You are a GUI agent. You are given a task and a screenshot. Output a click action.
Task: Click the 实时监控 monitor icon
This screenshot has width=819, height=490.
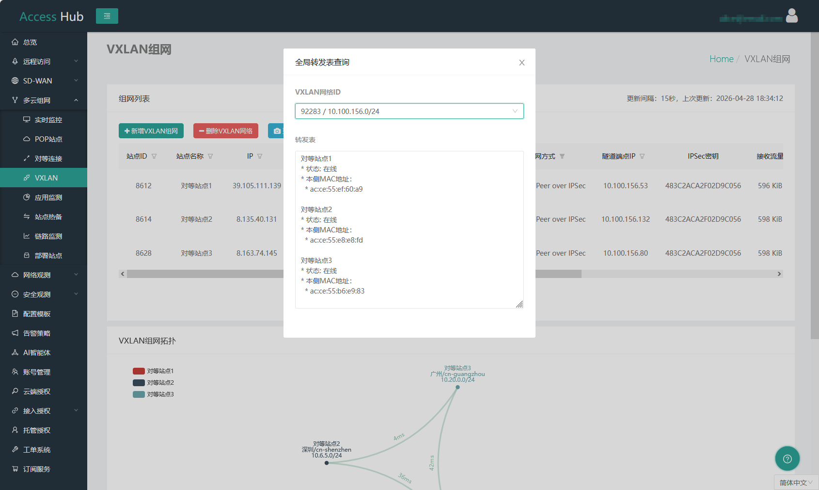[27, 120]
